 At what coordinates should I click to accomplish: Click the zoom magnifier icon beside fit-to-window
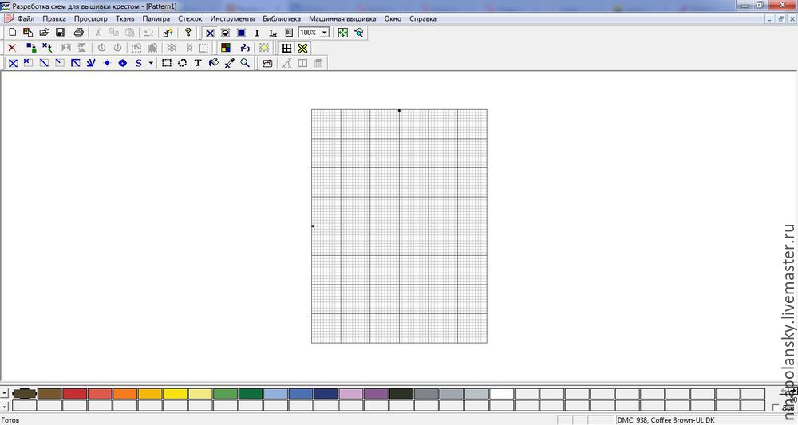(359, 33)
